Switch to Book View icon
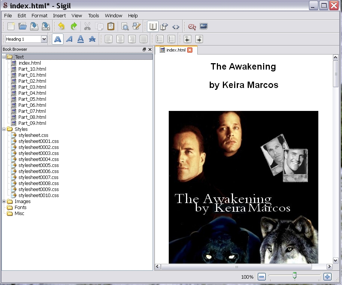Image resolution: width=342 pixels, height=285 pixels. click(153, 27)
